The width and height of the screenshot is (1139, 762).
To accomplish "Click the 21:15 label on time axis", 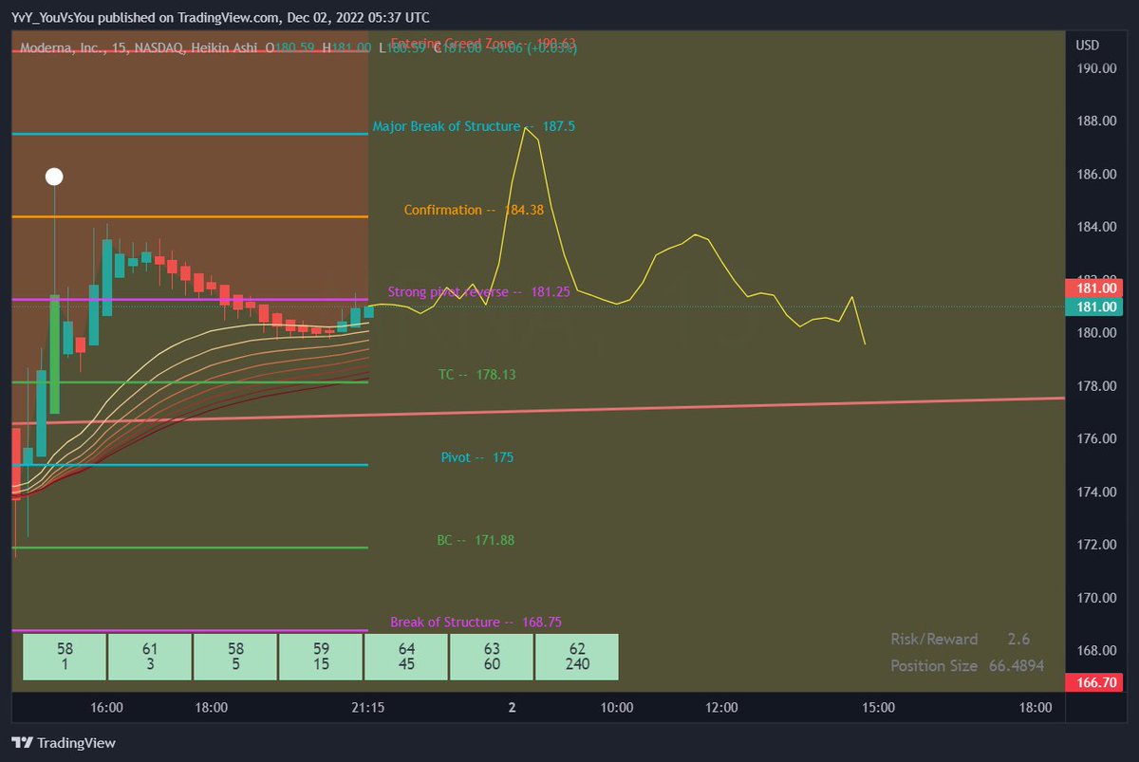I will pyautogui.click(x=367, y=707).
